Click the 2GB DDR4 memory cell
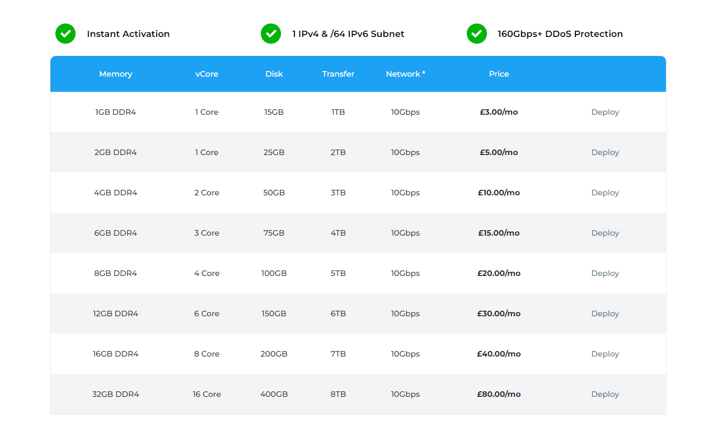The height and width of the screenshot is (431, 722). (116, 152)
